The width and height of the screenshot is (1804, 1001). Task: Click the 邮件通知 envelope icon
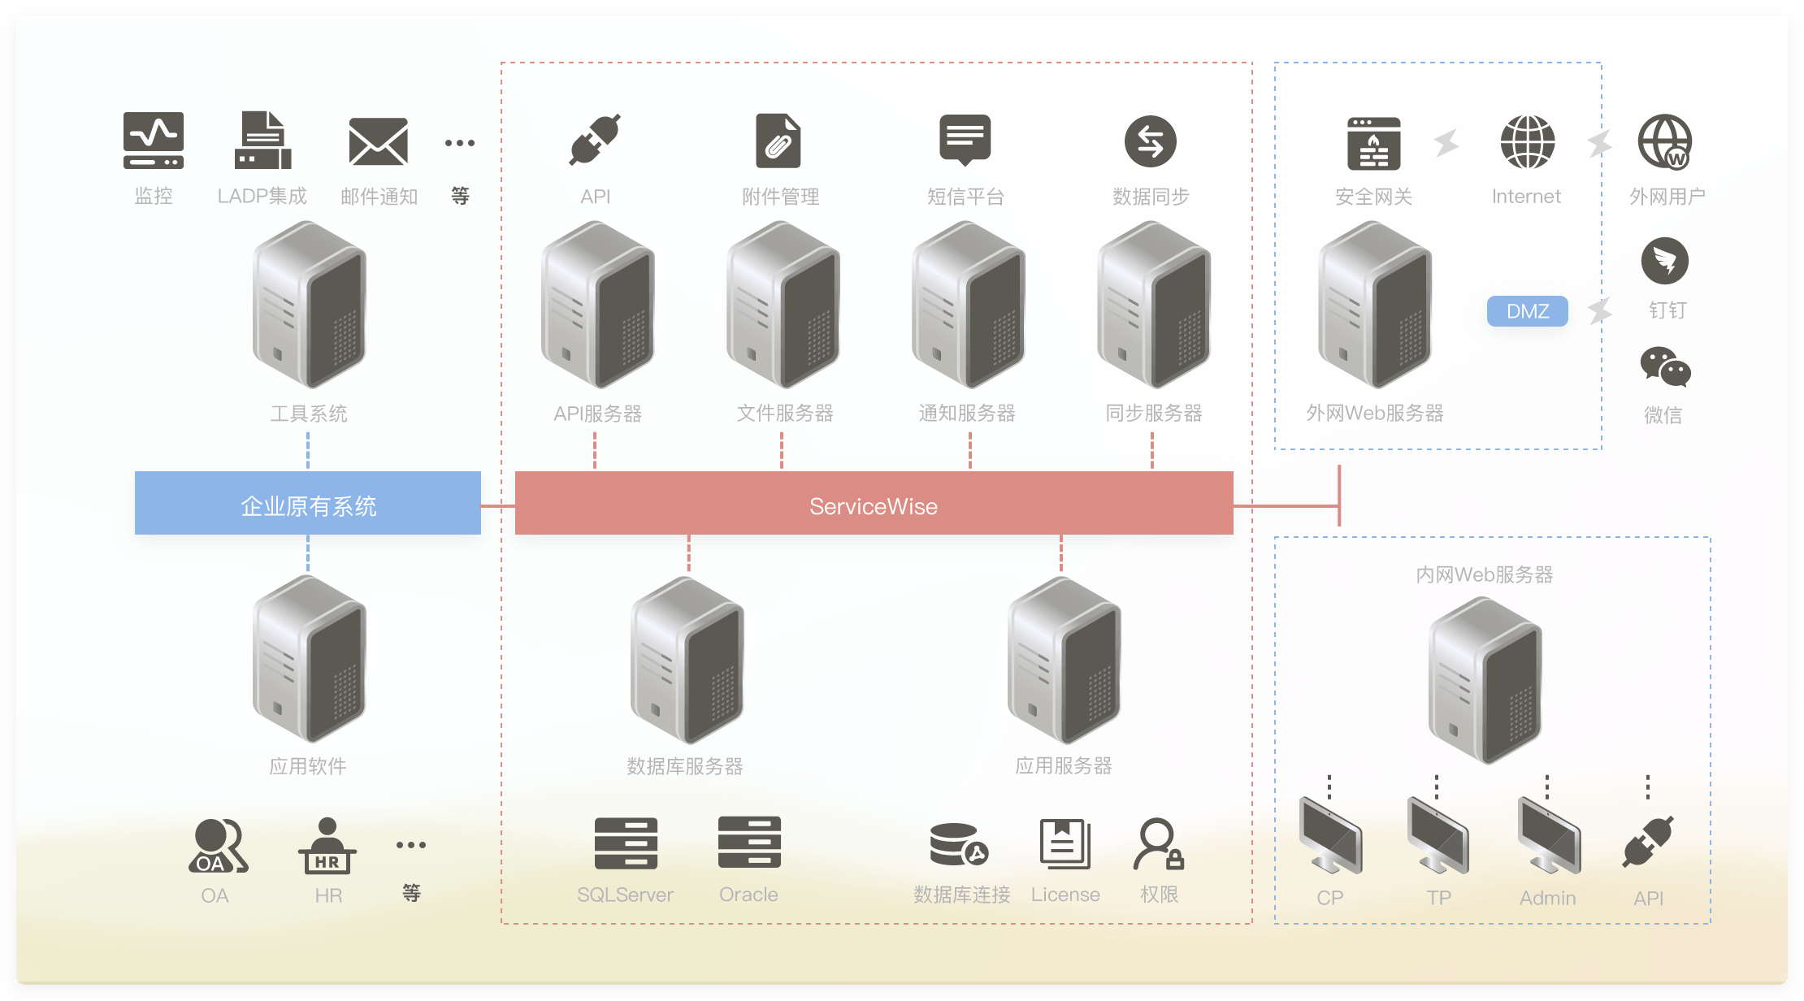click(378, 141)
